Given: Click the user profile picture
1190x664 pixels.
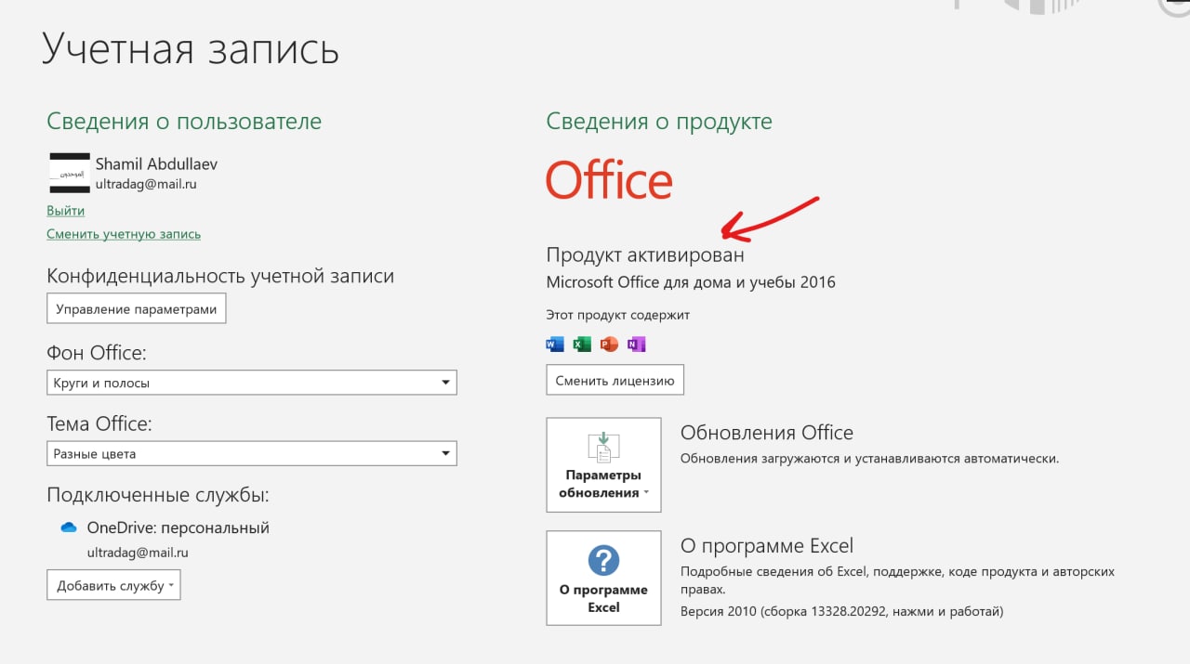Looking at the screenshot, I should click(x=69, y=174).
